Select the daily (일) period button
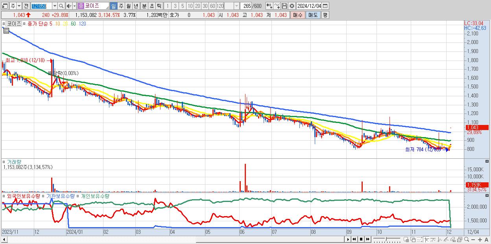The width and height of the screenshot is (491, 244). coord(113,6)
